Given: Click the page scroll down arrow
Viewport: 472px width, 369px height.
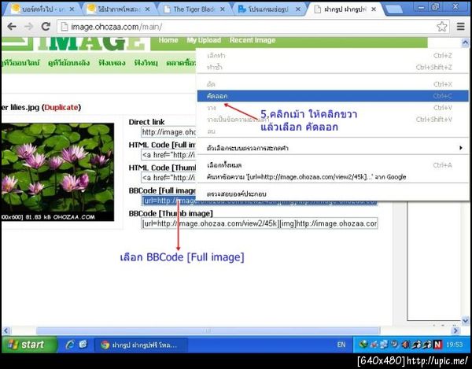Looking at the screenshot, I should pyautogui.click(x=465, y=320).
